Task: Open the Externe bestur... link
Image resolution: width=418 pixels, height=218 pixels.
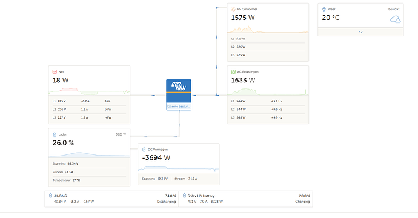Action: click(x=179, y=107)
